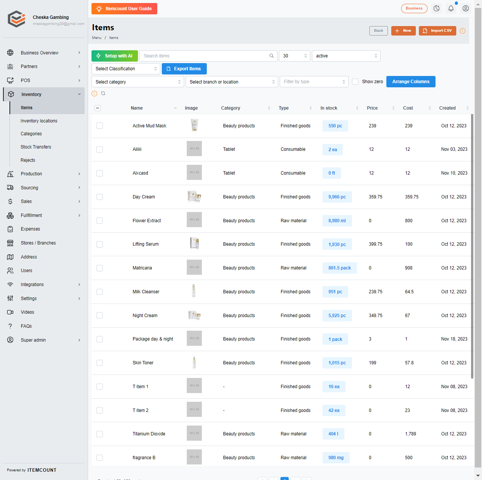Open Inventory locations submenu item
This screenshot has width=482, height=480.
[x=39, y=121]
